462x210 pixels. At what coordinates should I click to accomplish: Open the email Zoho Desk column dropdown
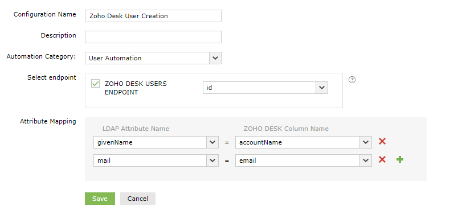coord(304,160)
